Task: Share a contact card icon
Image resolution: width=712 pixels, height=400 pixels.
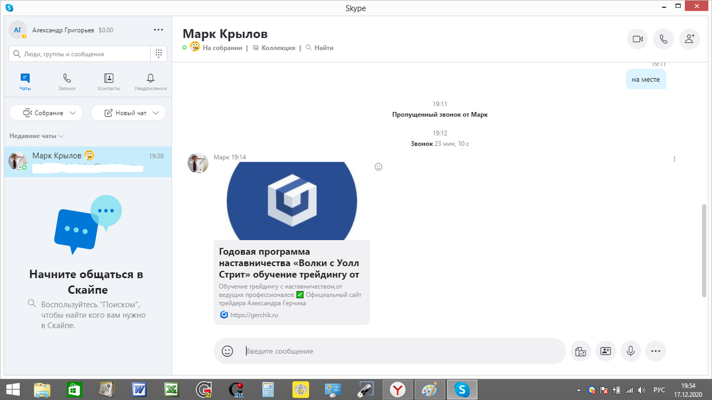Action: [x=605, y=351]
